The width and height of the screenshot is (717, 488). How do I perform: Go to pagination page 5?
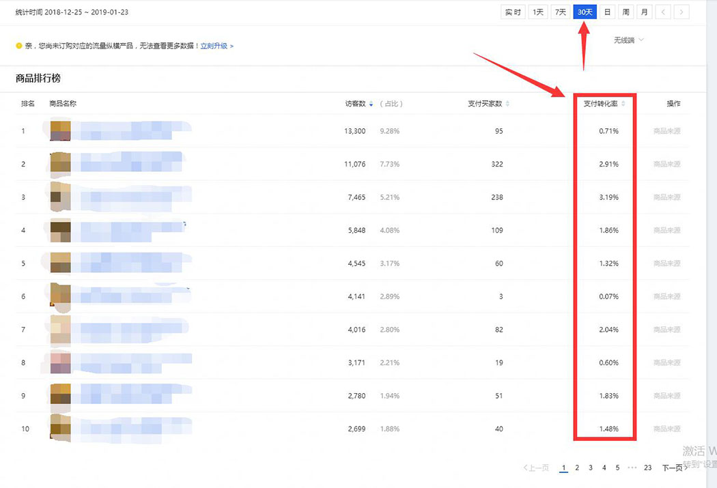click(x=617, y=468)
